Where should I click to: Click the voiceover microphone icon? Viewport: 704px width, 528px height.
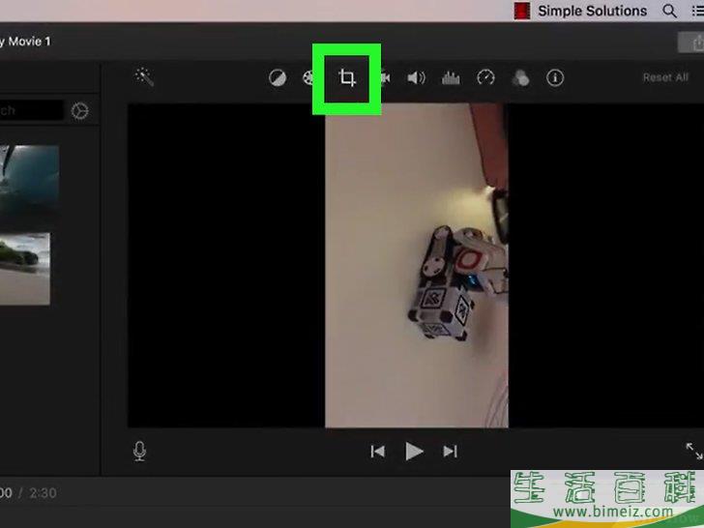tap(139, 452)
